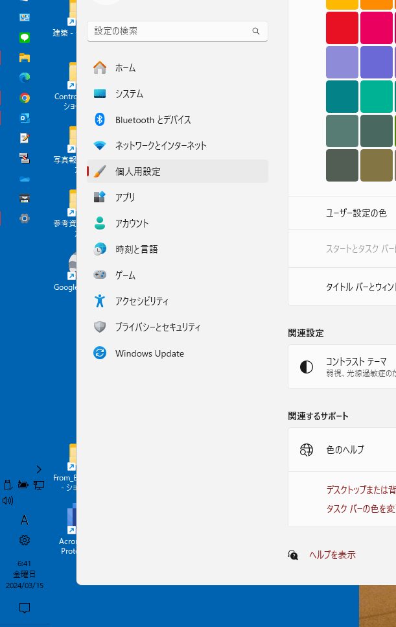Click the battery tray icon
The width and height of the screenshot is (396, 627).
(x=23, y=485)
